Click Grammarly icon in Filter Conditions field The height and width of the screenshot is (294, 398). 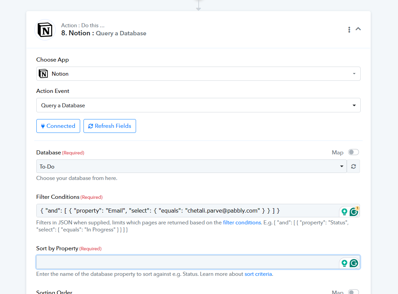354,212
